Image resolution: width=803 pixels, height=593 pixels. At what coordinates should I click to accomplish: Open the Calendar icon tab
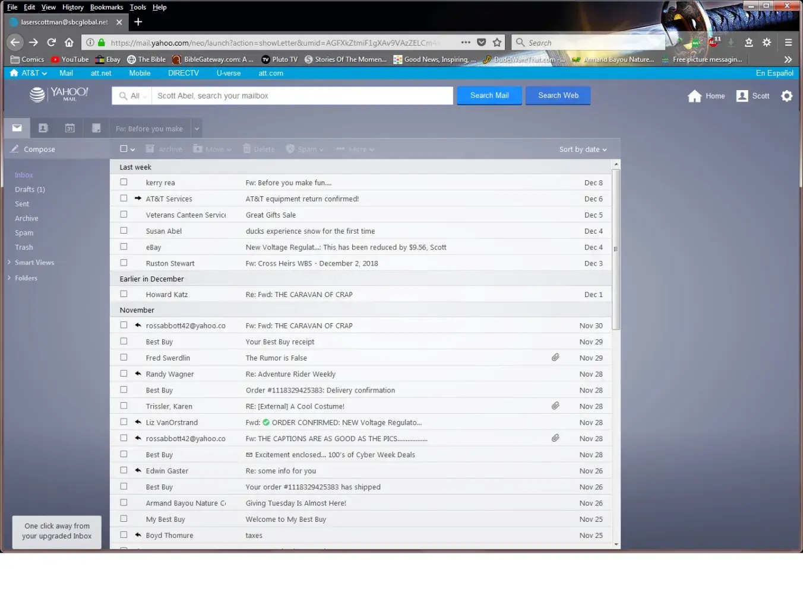pos(69,128)
